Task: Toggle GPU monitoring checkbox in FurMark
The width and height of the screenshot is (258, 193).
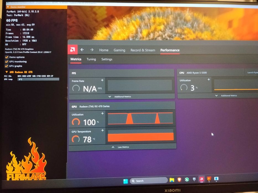Action: click(7, 61)
